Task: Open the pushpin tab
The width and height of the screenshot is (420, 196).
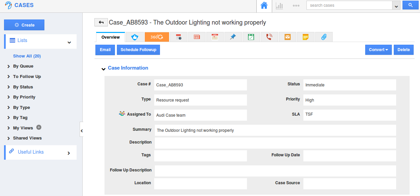Action: 233,37
